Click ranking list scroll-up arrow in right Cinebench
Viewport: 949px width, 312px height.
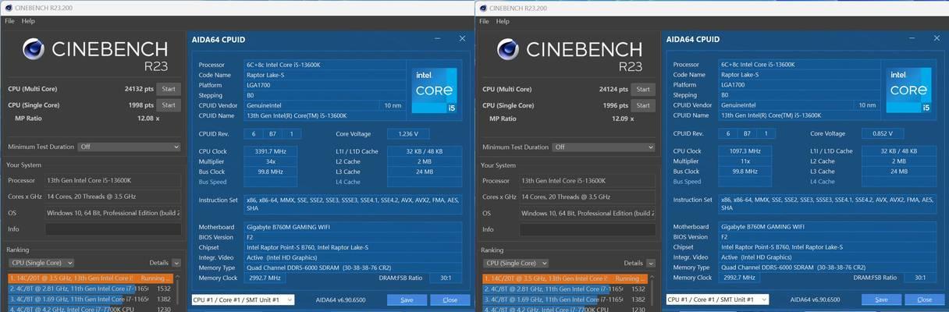point(652,278)
